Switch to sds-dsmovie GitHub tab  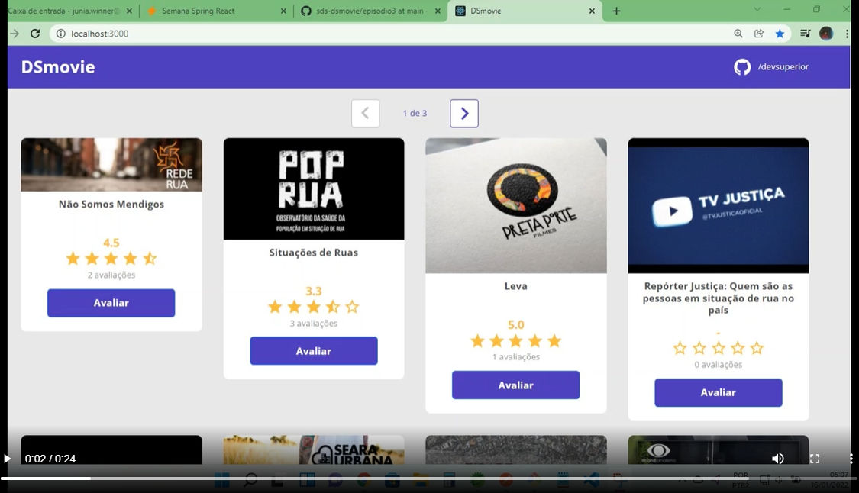(x=370, y=11)
